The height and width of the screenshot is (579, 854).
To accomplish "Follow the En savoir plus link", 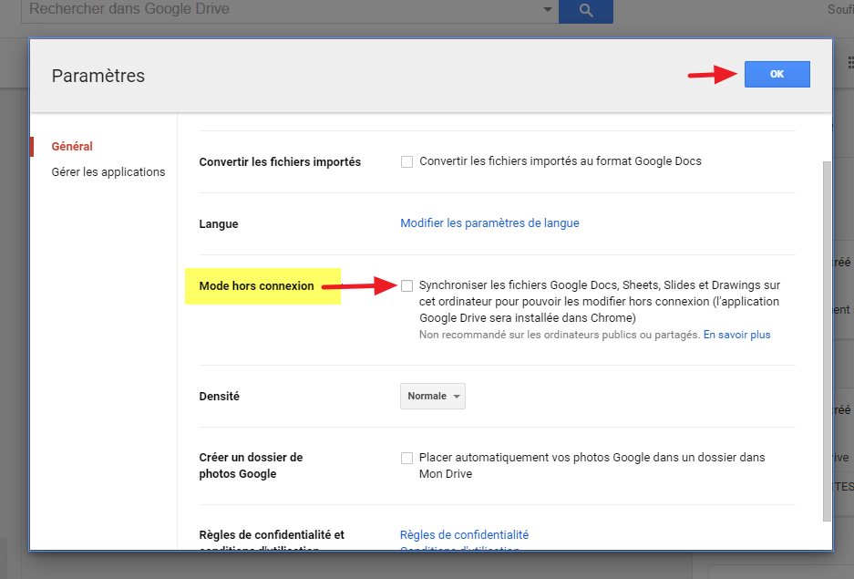I will [x=737, y=335].
